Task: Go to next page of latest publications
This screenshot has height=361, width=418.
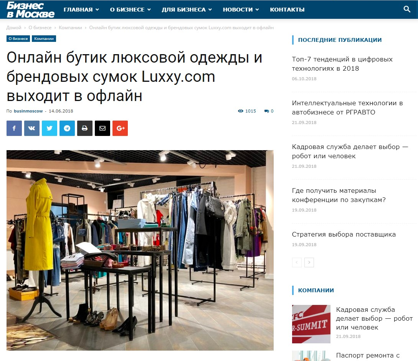Action: 309,263
